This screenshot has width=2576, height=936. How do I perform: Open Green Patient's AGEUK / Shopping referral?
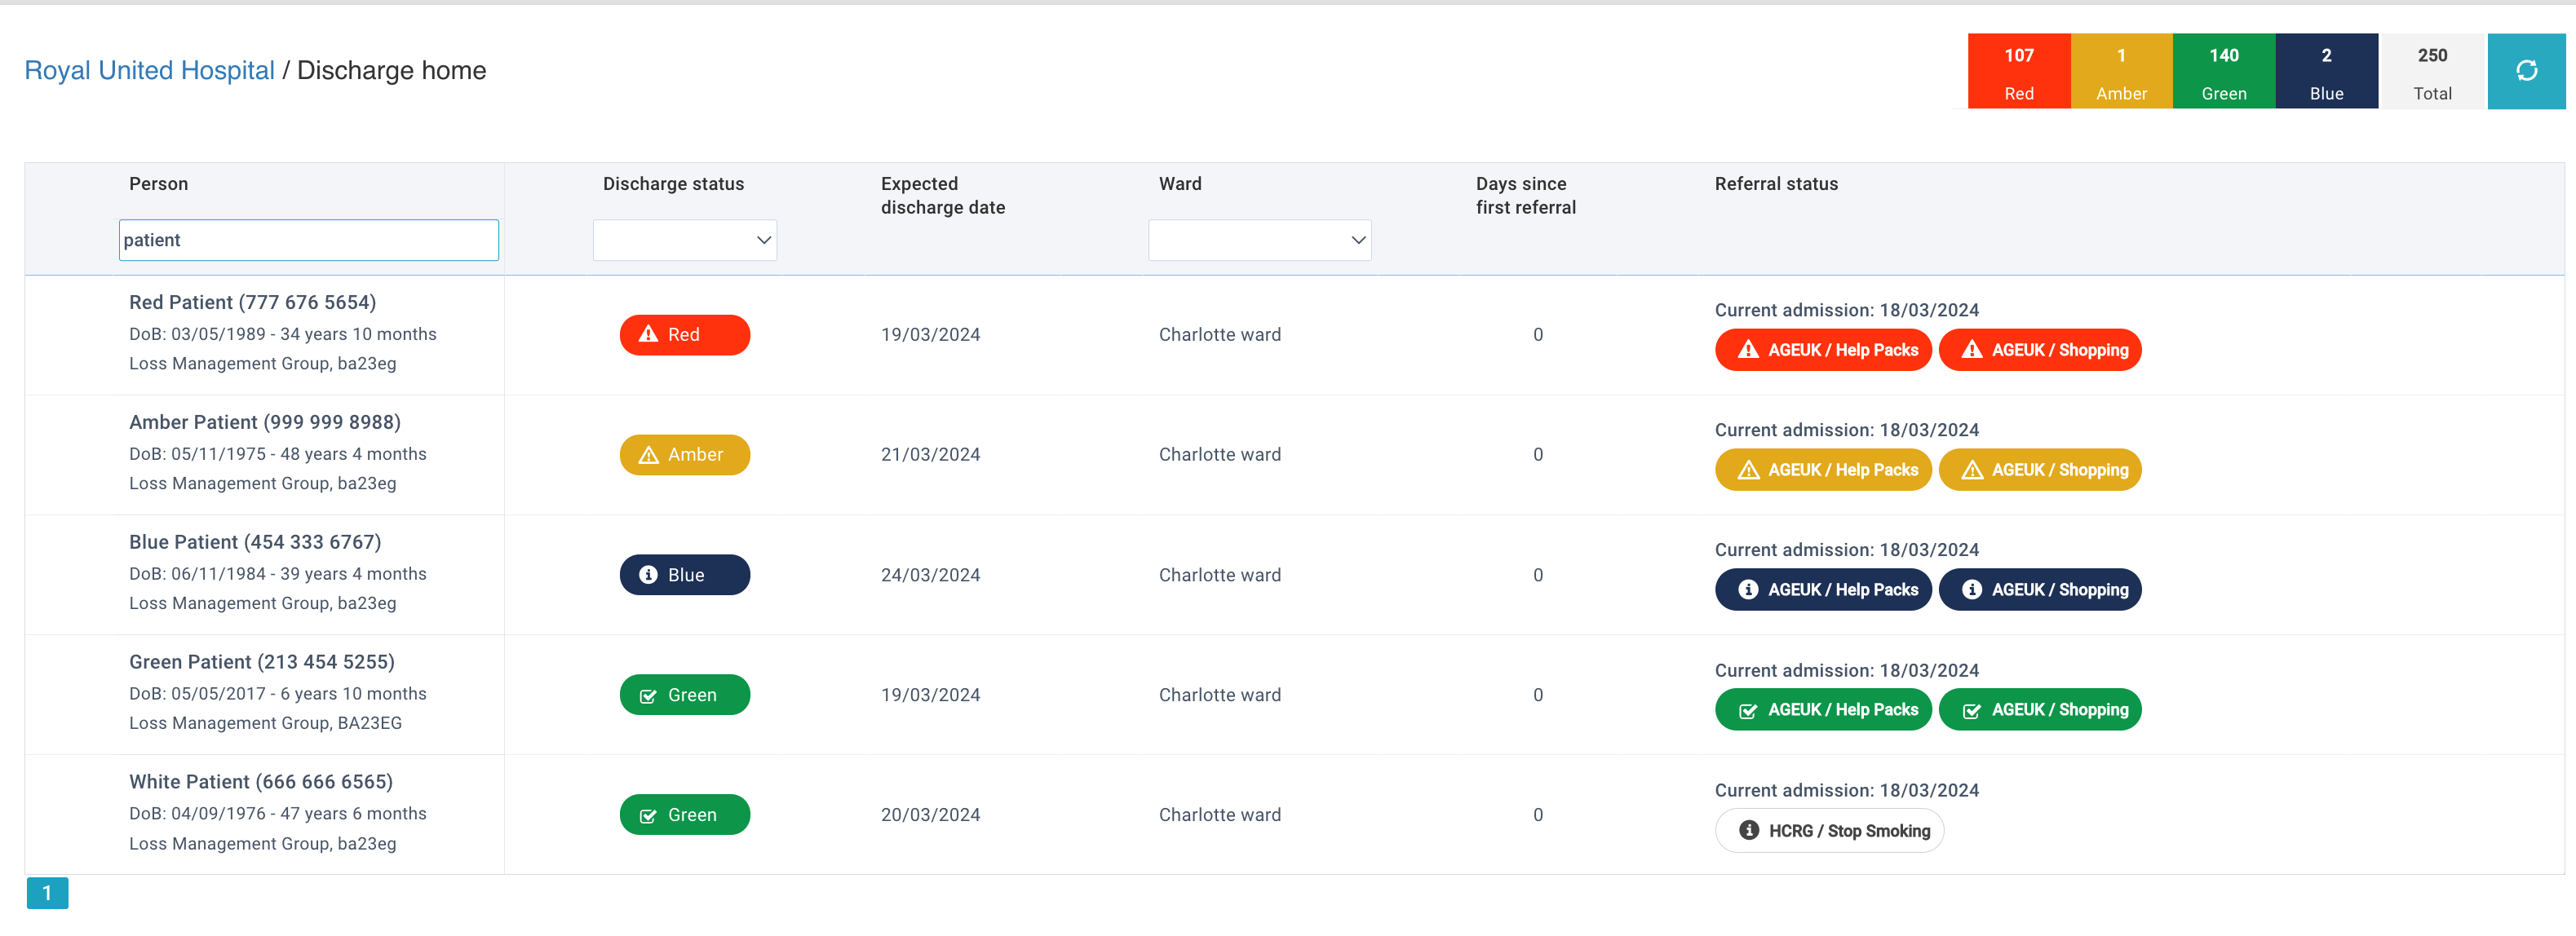pos(2039,710)
